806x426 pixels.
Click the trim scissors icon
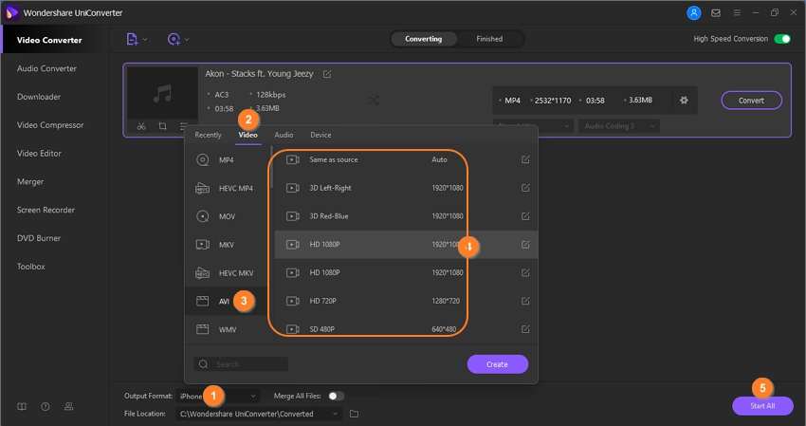(141, 126)
